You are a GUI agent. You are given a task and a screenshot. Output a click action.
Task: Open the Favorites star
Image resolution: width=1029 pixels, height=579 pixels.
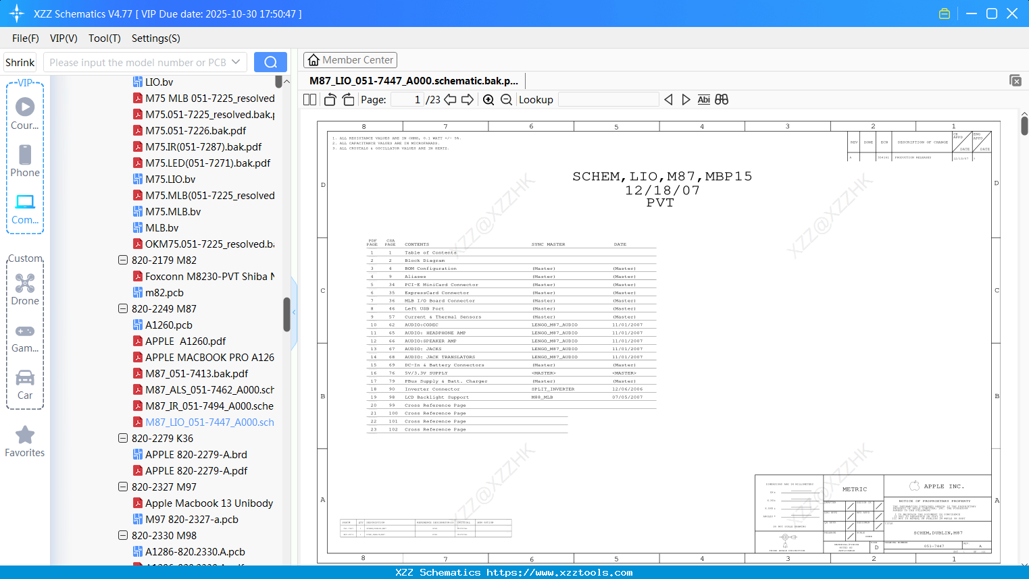(25, 441)
